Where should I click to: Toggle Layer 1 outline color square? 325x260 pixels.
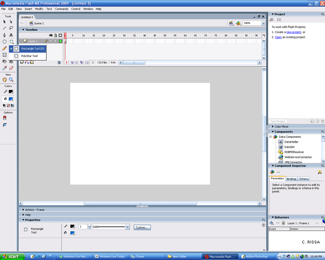(x=60, y=41)
